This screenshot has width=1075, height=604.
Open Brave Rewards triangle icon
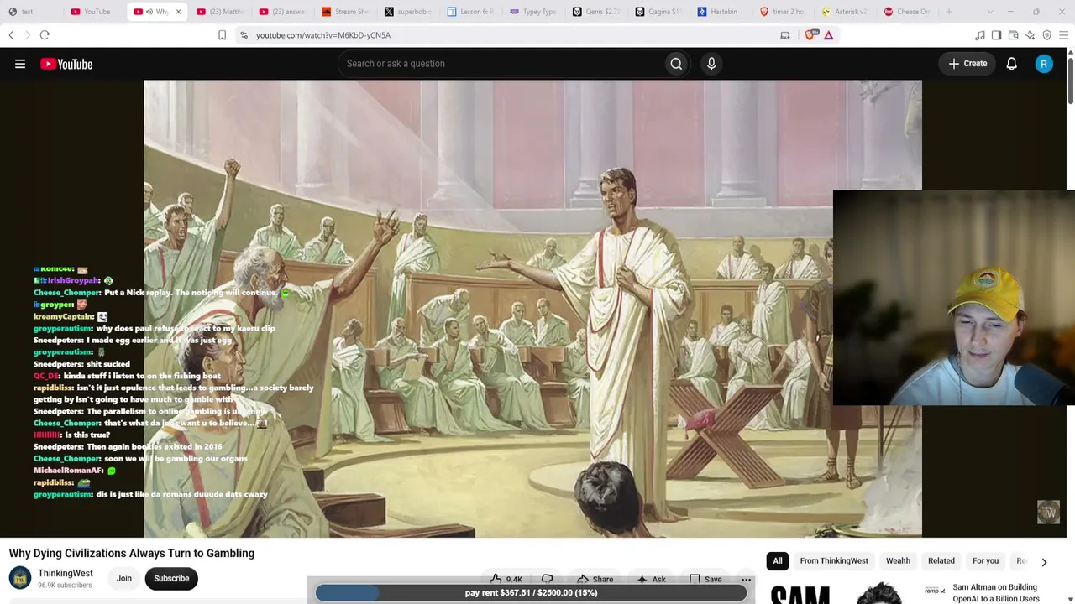coord(828,35)
